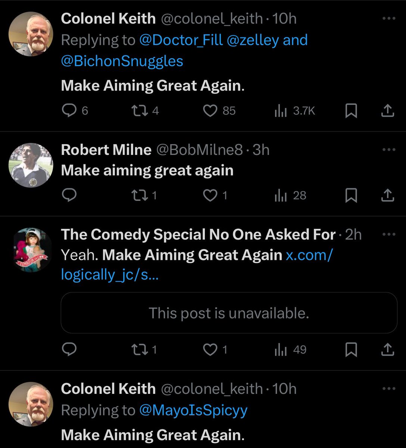This screenshot has width=406, height=448.
Task: Open The Comedy Special No One Asked For profile
Action: point(198,234)
